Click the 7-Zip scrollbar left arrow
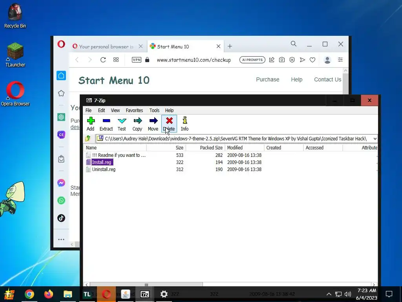The width and height of the screenshot is (402, 302). point(87,285)
